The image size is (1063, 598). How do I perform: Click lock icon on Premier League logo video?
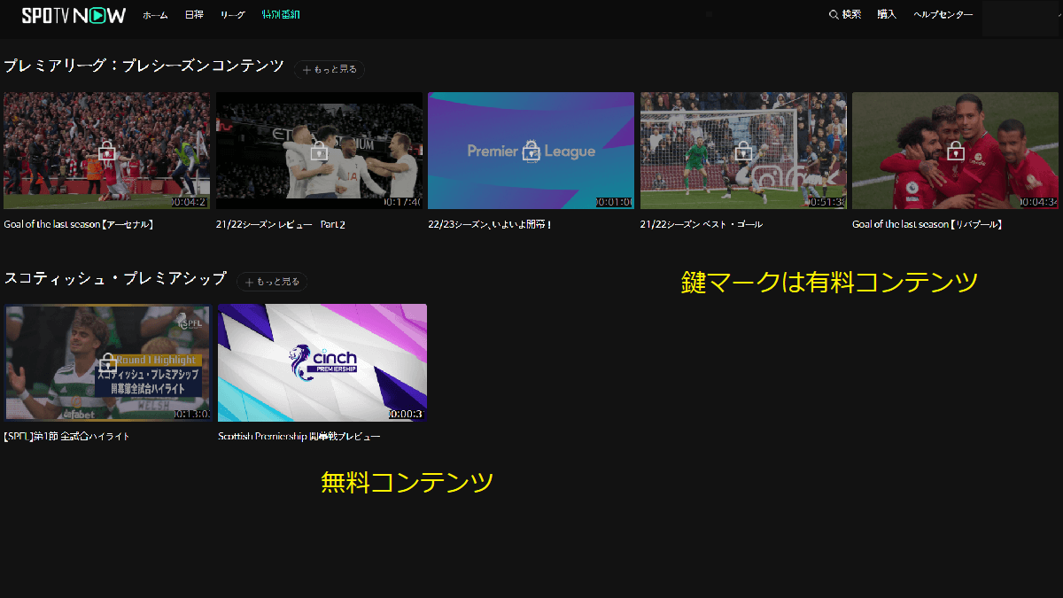pyautogui.click(x=531, y=150)
